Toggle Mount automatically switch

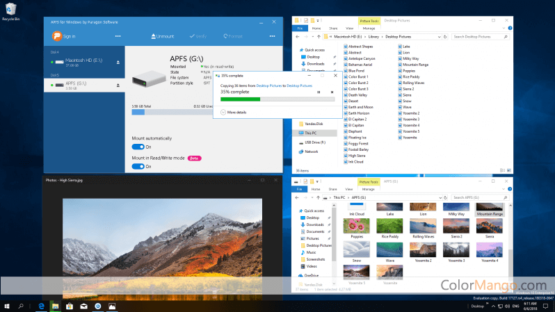tap(138, 147)
